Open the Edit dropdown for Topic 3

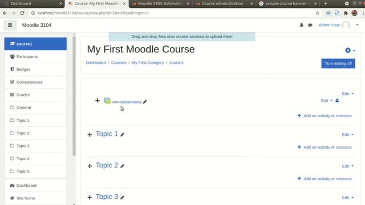pyautogui.click(x=347, y=198)
